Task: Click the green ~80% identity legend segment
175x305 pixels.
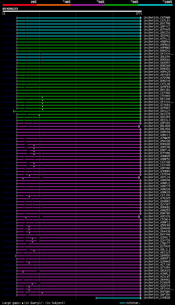Action: click(121, 5)
